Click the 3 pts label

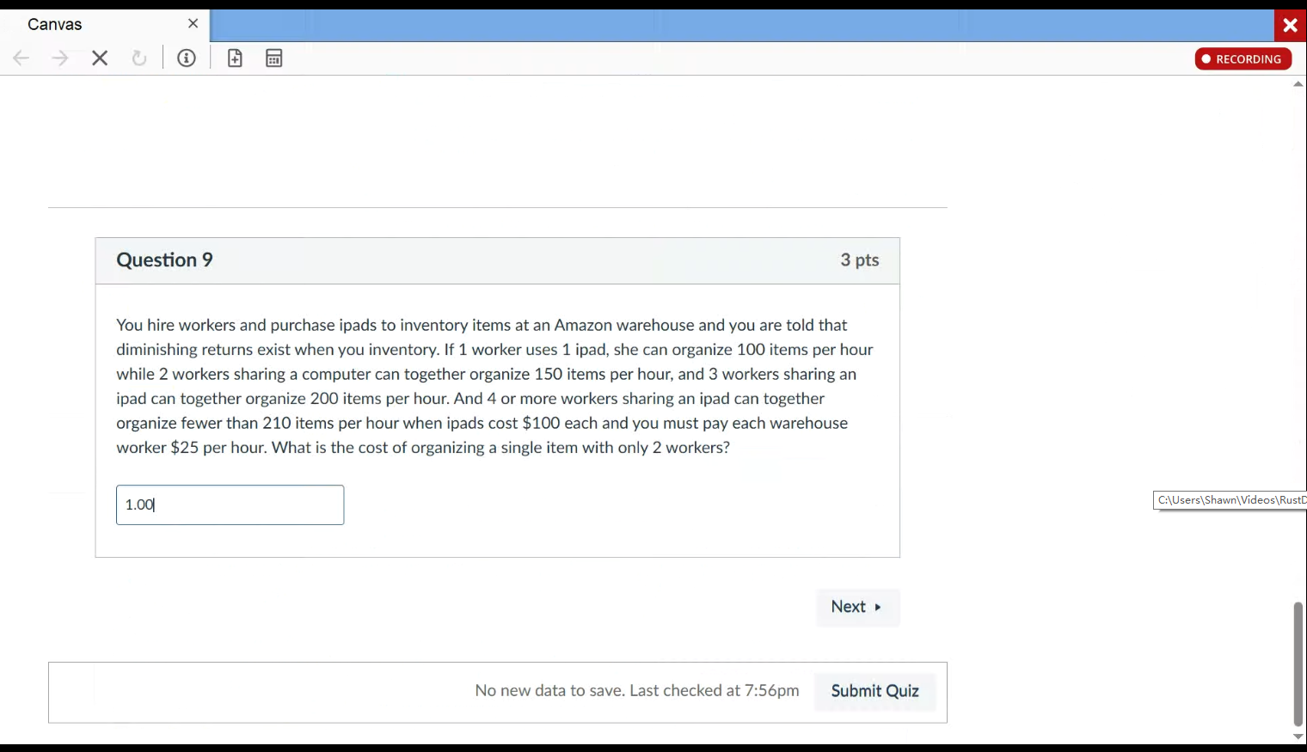click(860, 260)
